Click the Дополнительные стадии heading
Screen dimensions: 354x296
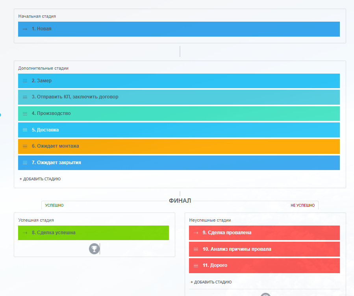[x=43, y=68]
